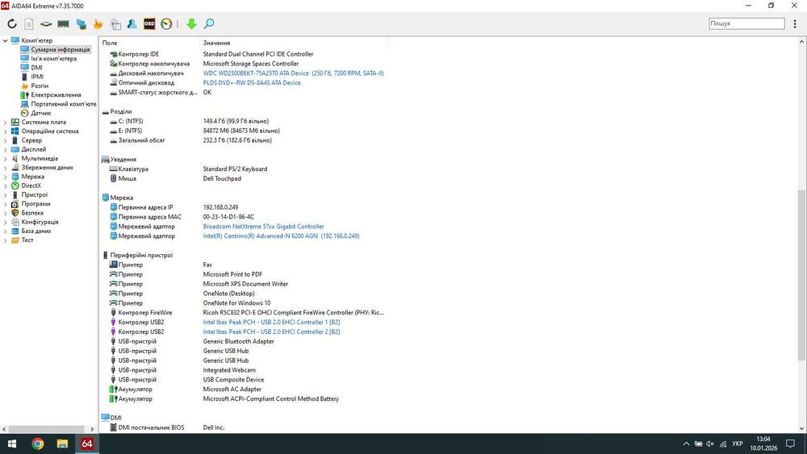Open Електроживлення in the tree
This screenshot has height=454, width=807.
tap(56, 94)
